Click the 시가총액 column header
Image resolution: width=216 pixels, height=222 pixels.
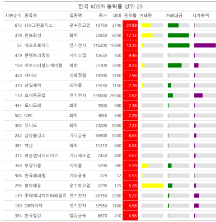200,16
